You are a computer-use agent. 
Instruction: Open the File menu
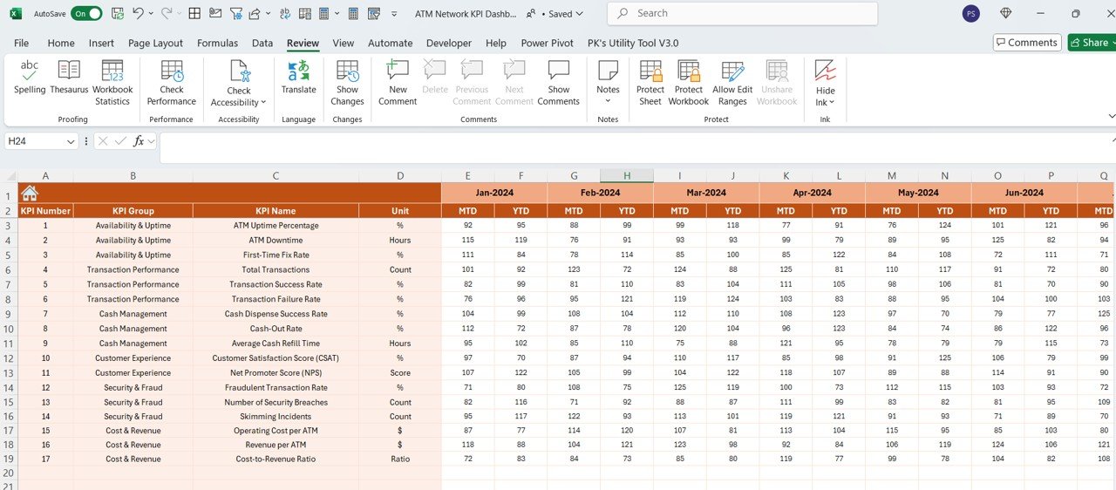point(22,43)
